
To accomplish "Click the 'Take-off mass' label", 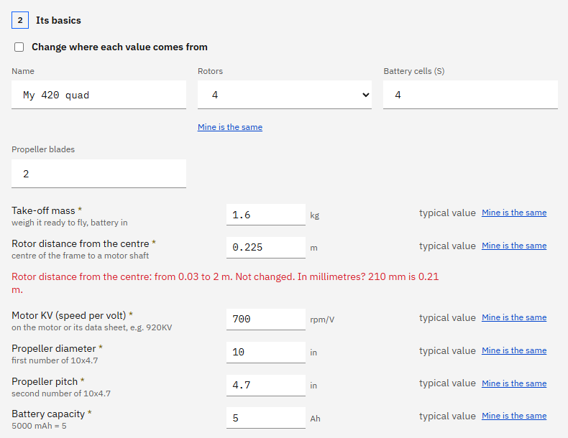I will [43, 210].
